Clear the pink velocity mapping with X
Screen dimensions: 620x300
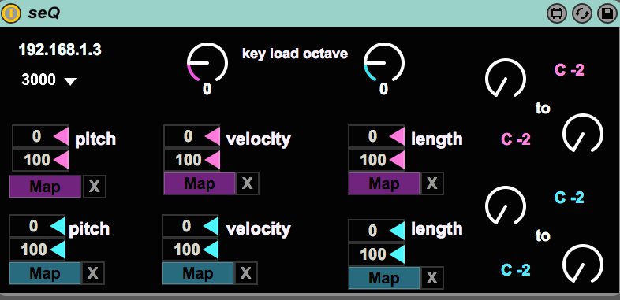click(x=248, y=183)
